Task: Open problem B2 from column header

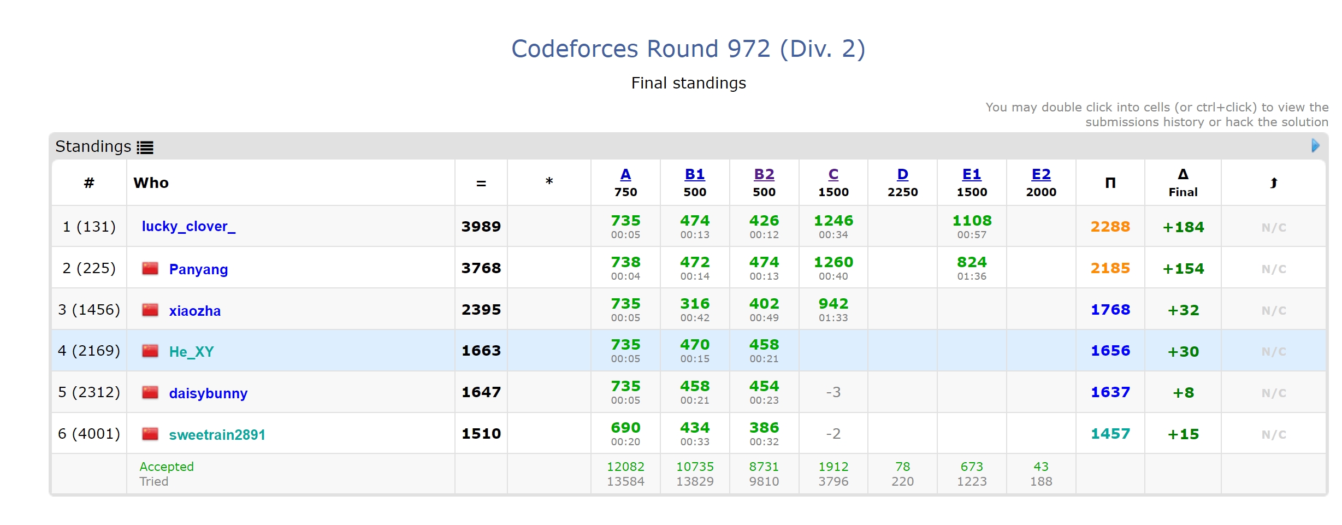Action: [x=764, y=174]
